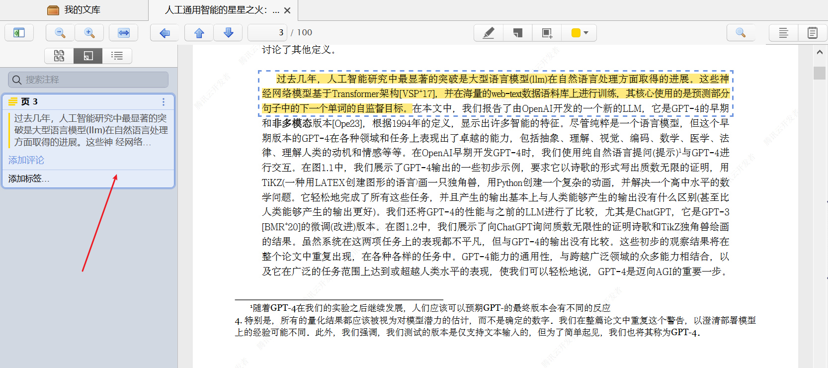Open the notes pane icon
Image resolution: width=828 pixels, height=368 pixels.
(x=813, y=33)
